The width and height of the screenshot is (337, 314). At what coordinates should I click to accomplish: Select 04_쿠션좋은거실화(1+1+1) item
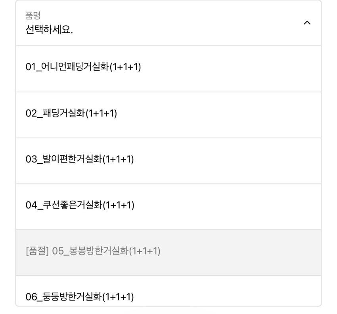[79, 205]
